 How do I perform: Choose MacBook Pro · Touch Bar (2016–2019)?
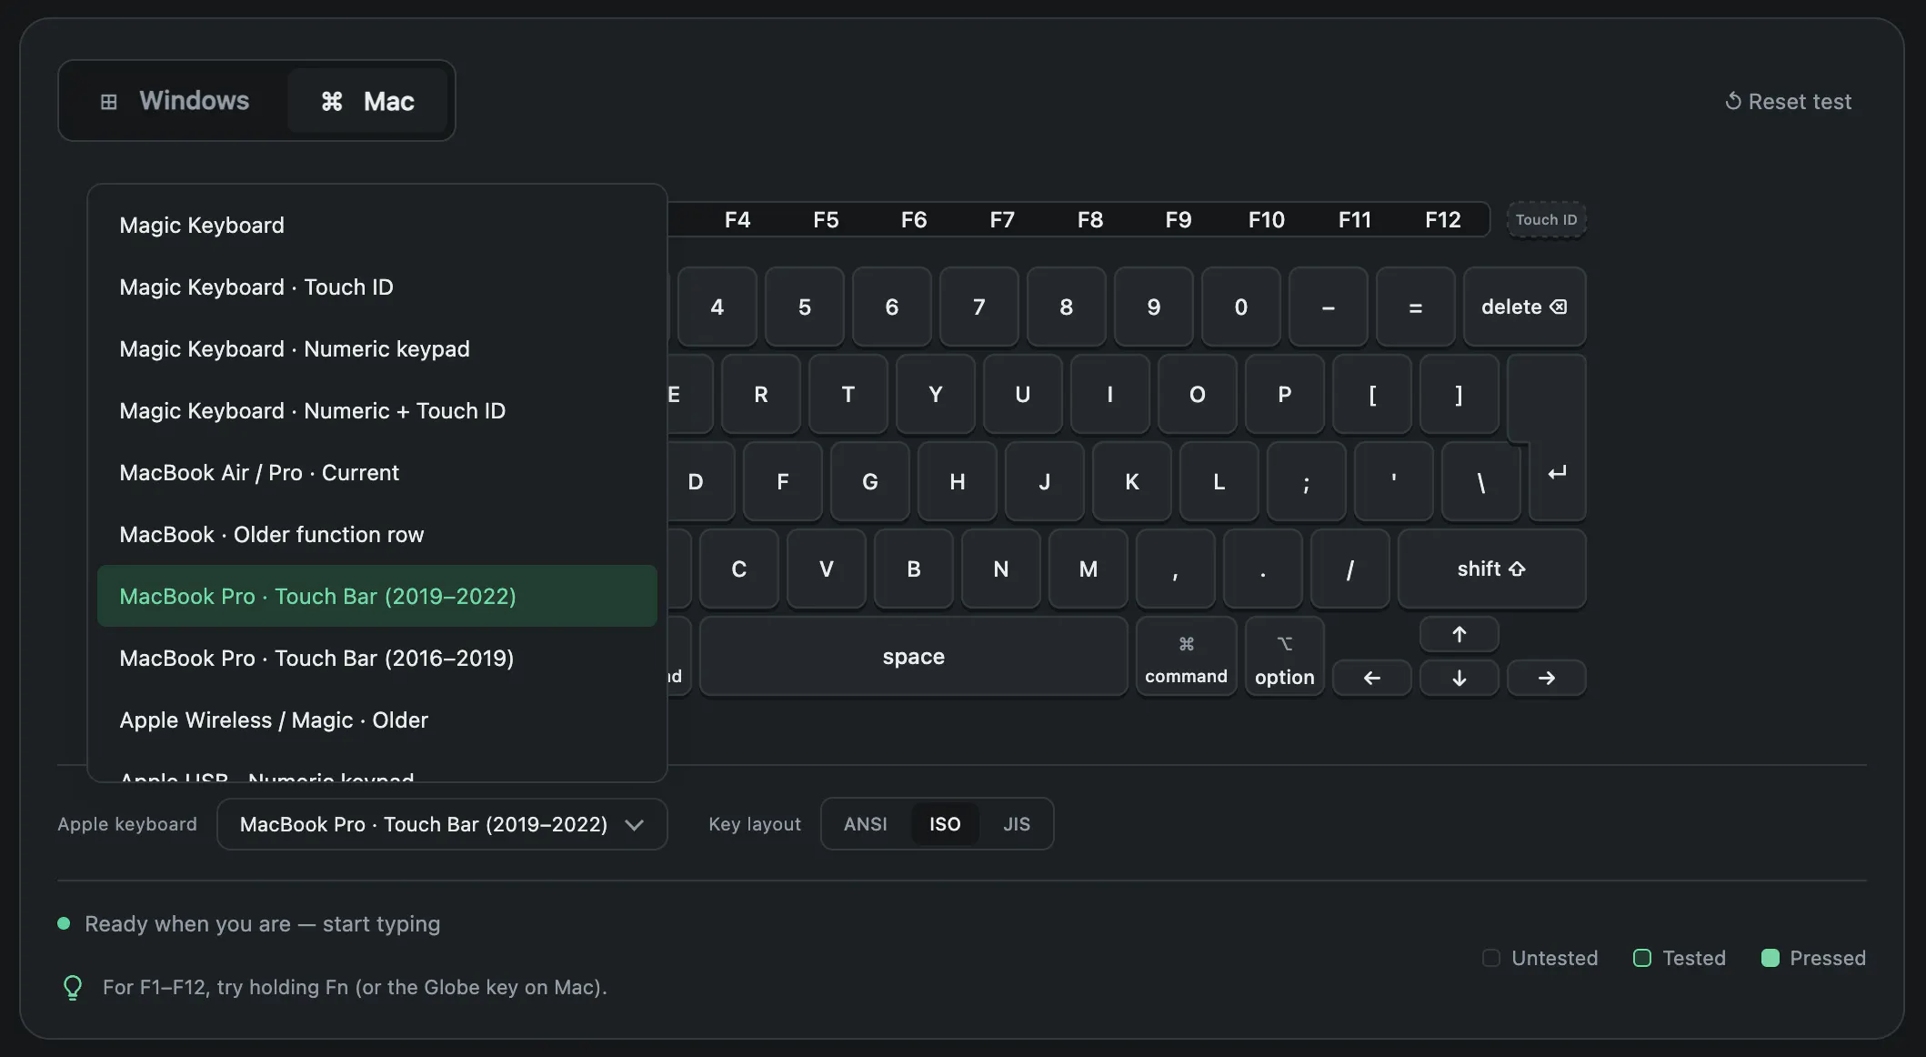pos(376,658)
